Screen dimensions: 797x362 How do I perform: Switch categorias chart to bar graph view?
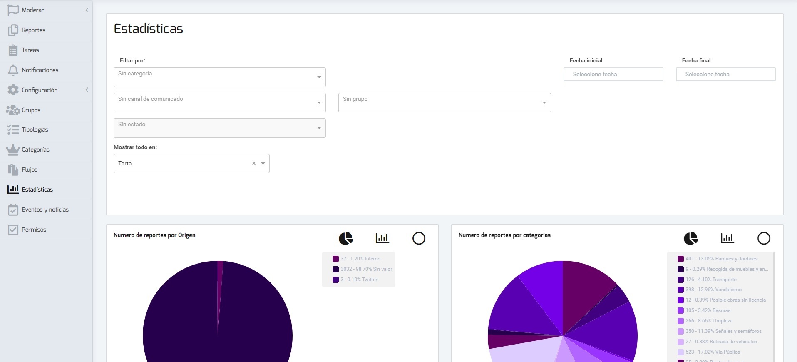pos(727,238)
